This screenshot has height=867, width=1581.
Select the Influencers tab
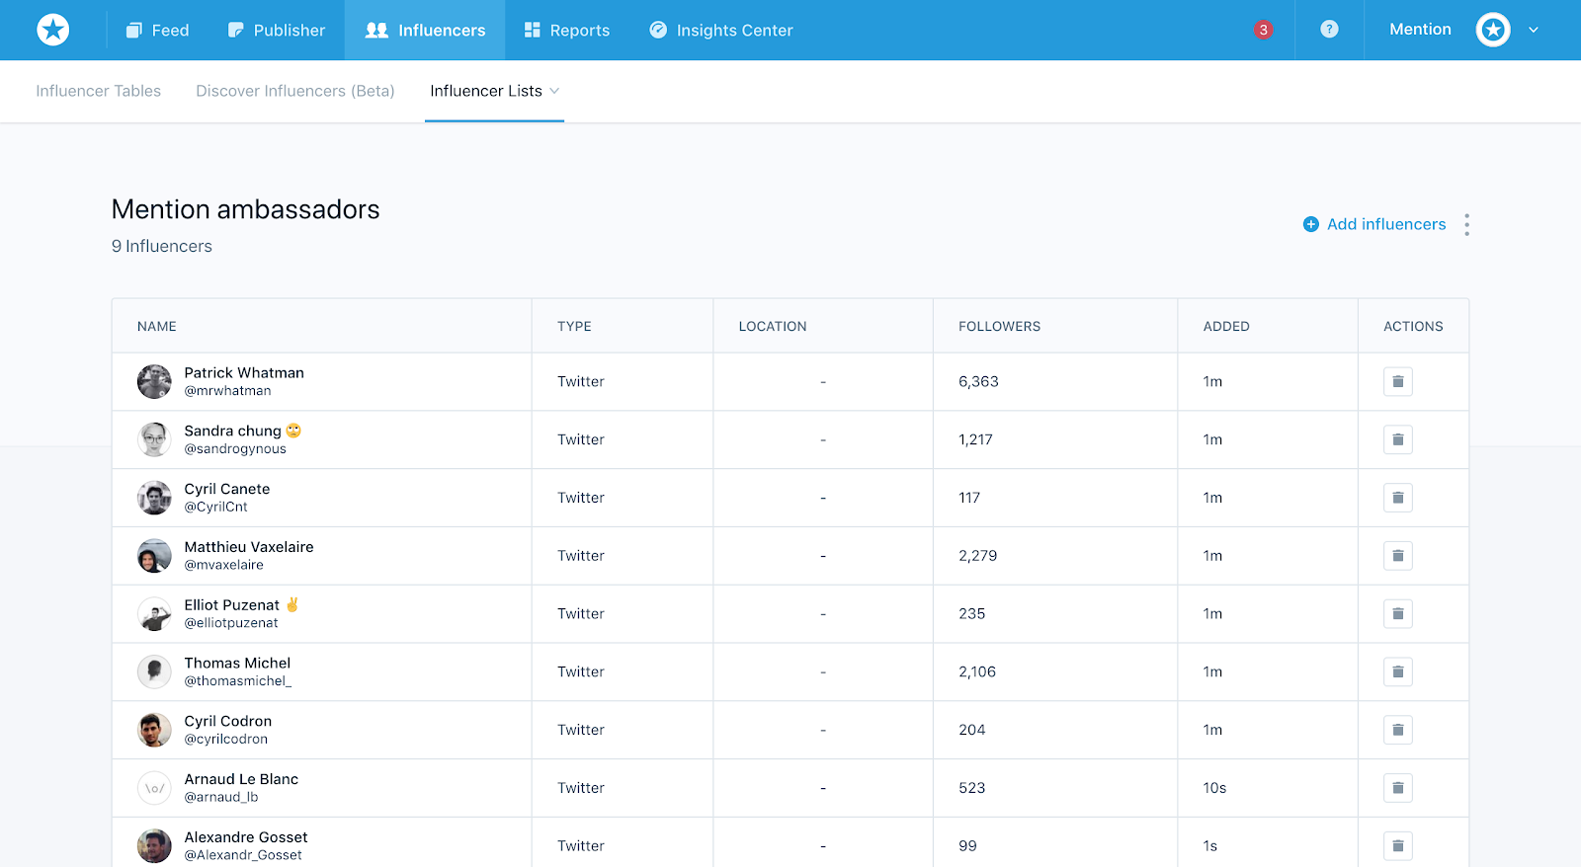tap(425, 30)
